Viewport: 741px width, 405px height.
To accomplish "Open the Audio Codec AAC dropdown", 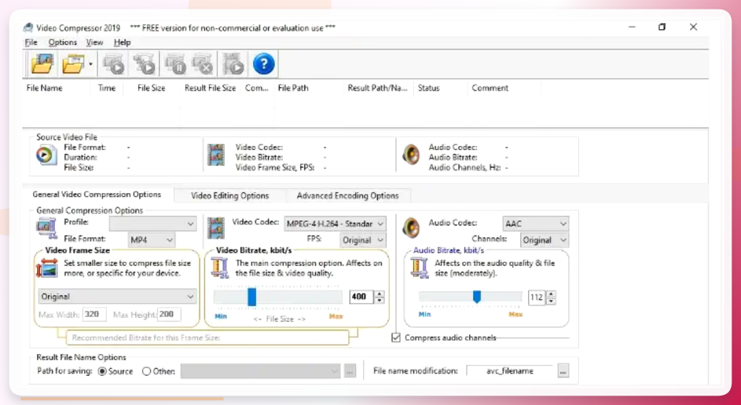I will pyautogui.click(x=535, y=224).
